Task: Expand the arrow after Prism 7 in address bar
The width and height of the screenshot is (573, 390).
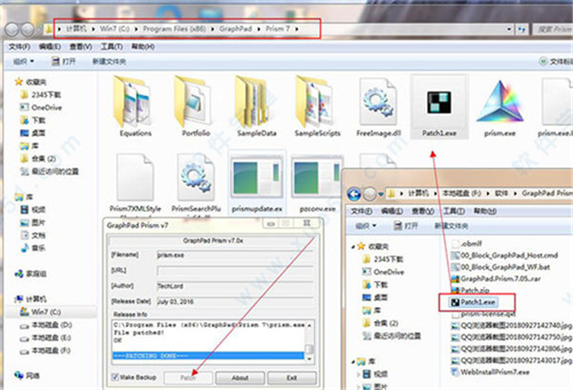Action: [297, 29]
